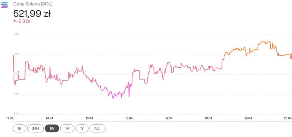Select 16.04 on the date axis
This screenshot has width=292, height=137.
(x=129, y=118)
